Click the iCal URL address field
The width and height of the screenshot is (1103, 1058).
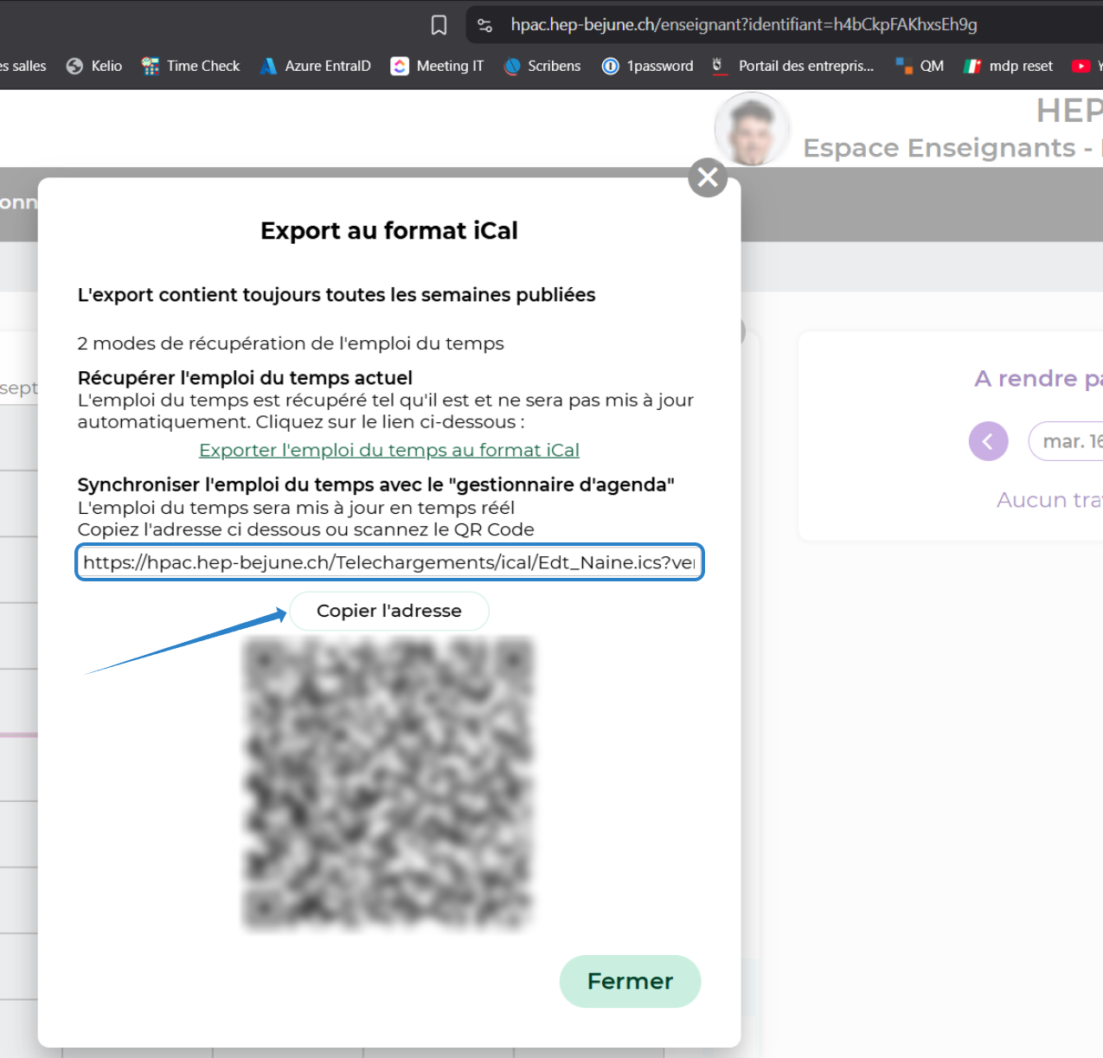tap(389, 562)
